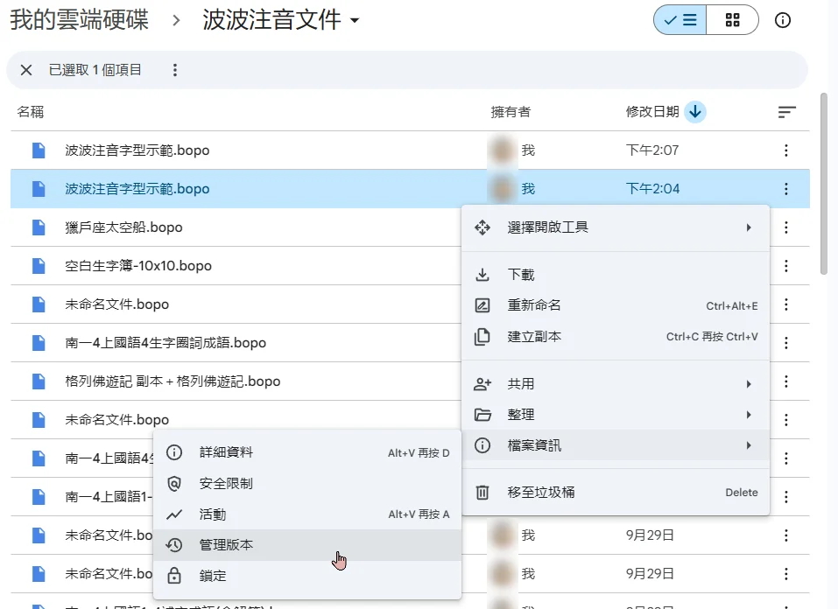
Task: Open the 整理 submenu
Action: click(x=615, y=415)
